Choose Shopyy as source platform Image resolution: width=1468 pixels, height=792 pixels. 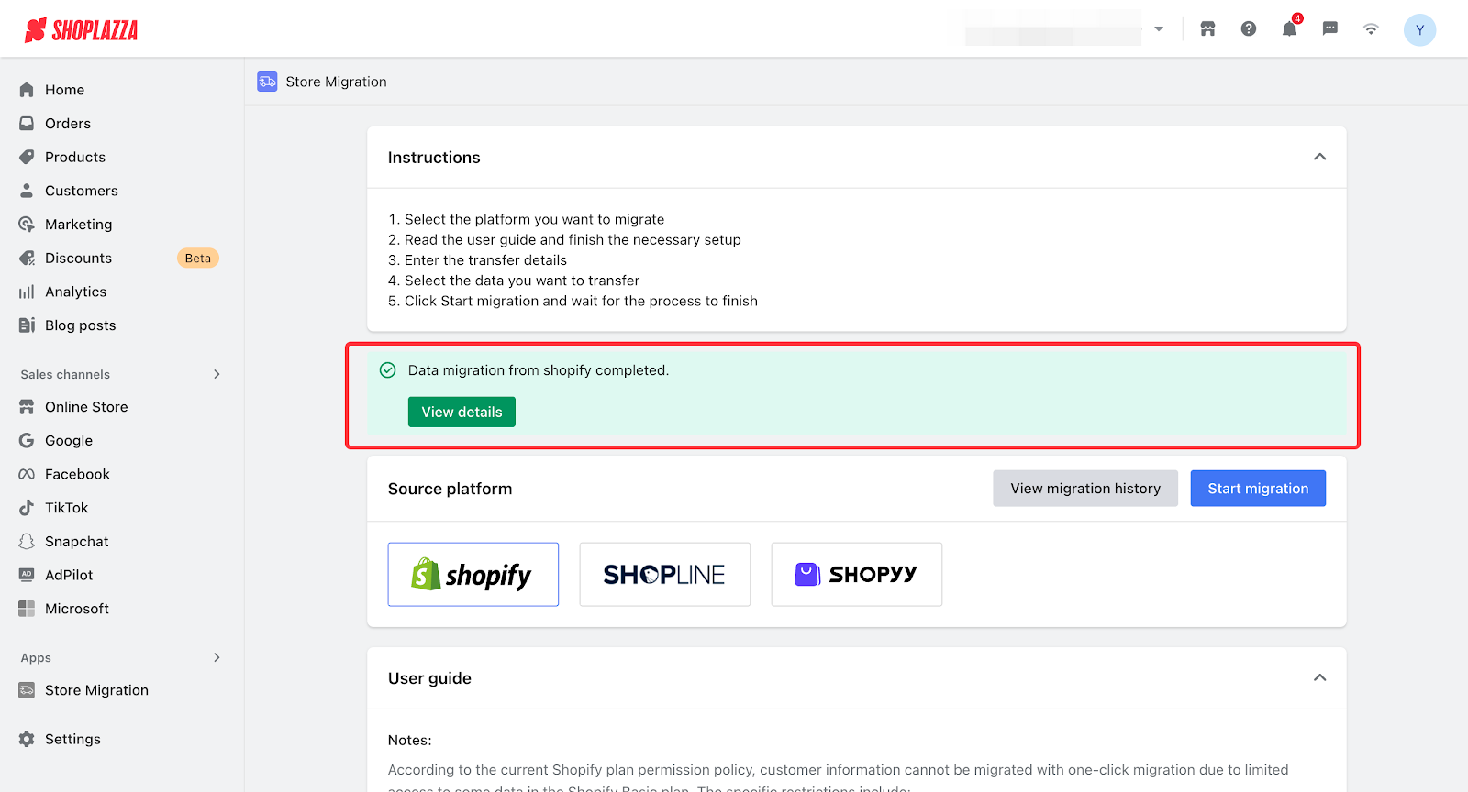click(x=856, y=575)
